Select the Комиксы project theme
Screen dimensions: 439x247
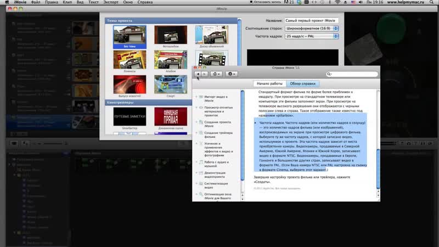(130, 61)
